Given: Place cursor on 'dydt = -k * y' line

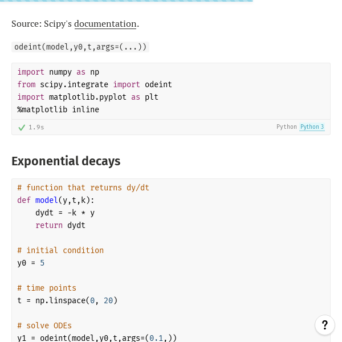Looking at the screenshot, I should (x=65, y=213).
